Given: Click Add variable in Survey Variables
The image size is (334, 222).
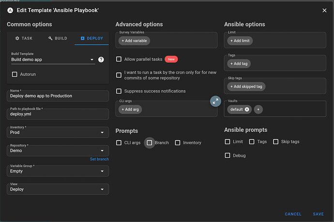Looking at the screenshot, I should pyautogui.click(x=134, y=41).
